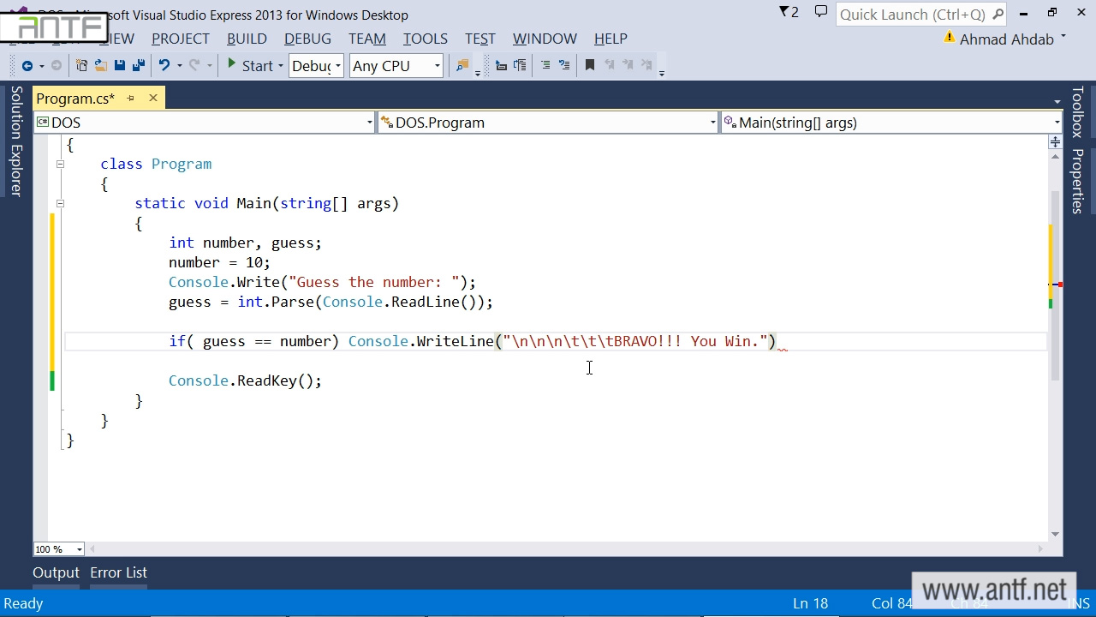Image resolution: width=1096 pixels, height=617 pixels.
Task: Click the Open File folder icon
Action: tap(100, 66)
